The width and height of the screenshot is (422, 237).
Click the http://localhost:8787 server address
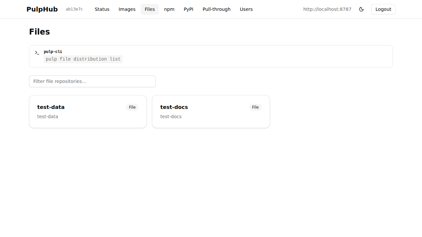327,9
